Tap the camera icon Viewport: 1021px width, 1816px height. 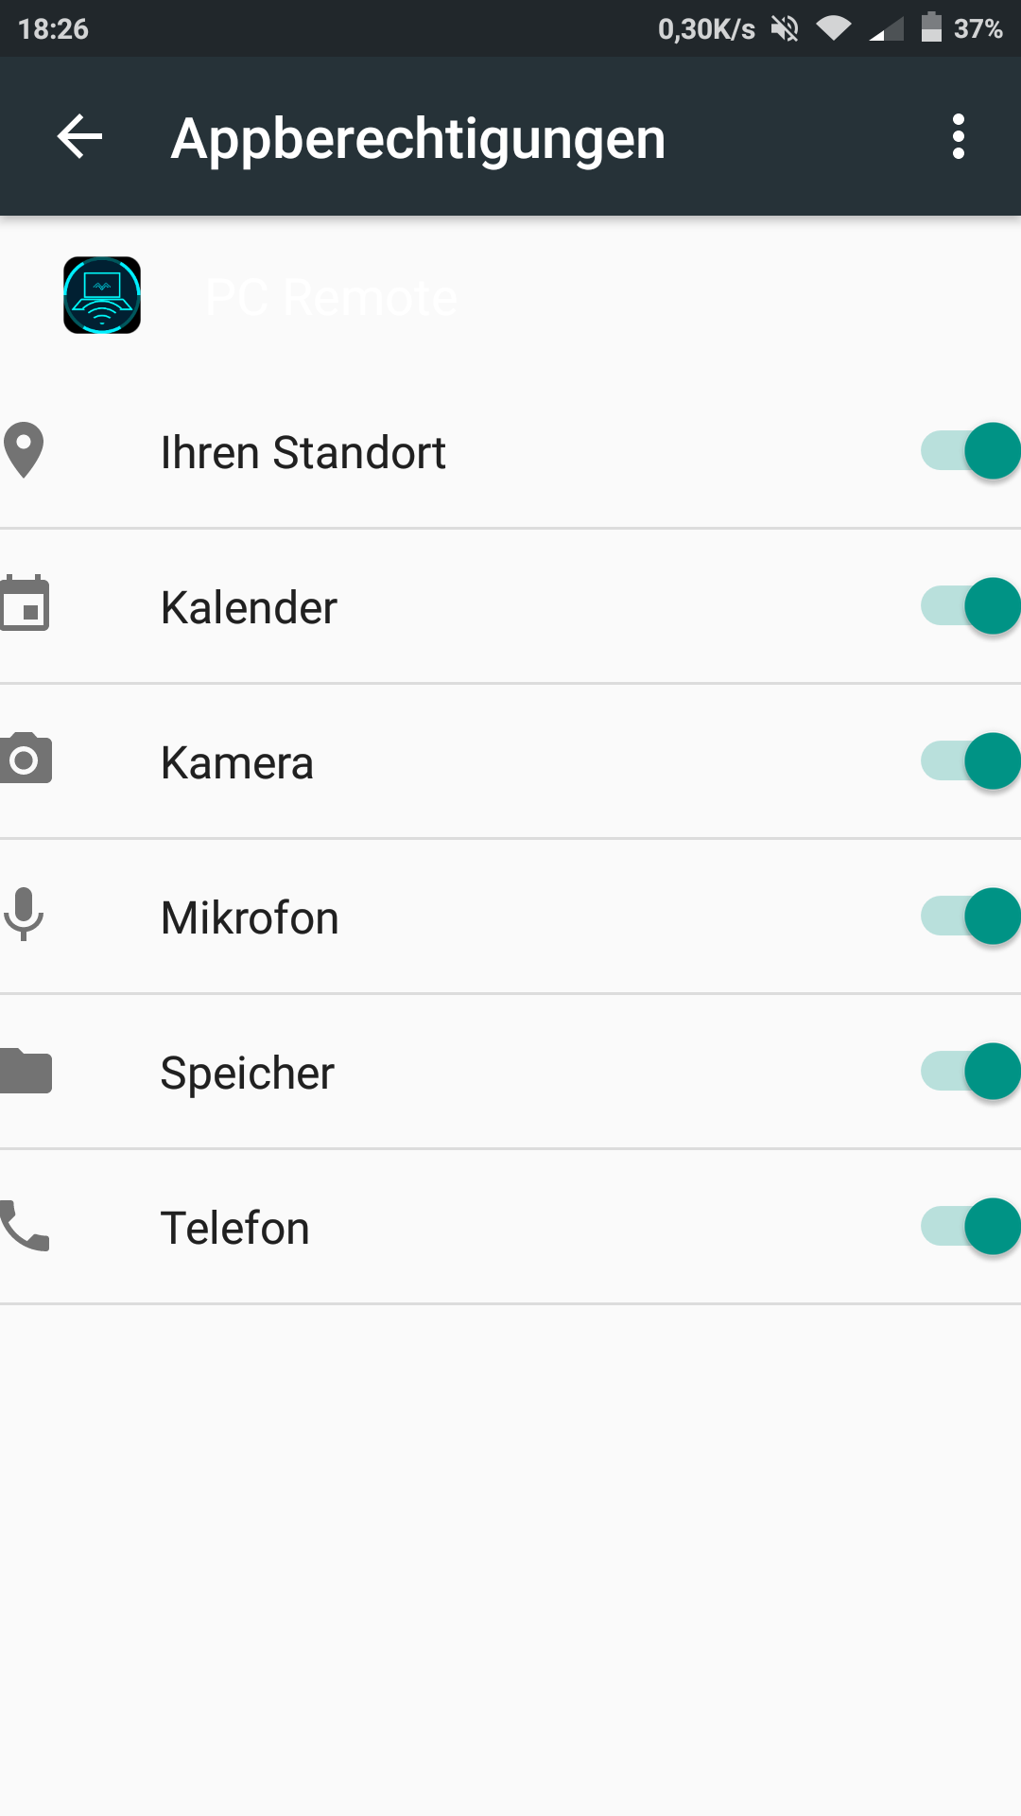(x=26, y=759)
